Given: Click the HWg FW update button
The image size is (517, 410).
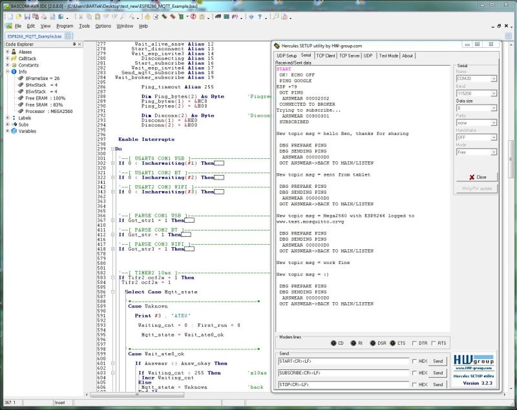Looking at the screenshot, I should click(477, 189).
